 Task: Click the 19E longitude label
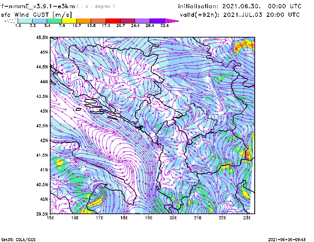[149, 218]
